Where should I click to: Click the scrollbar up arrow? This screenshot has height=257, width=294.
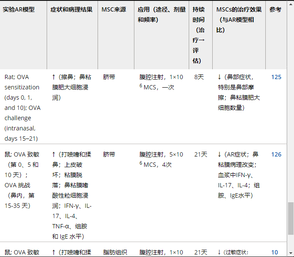291,4
